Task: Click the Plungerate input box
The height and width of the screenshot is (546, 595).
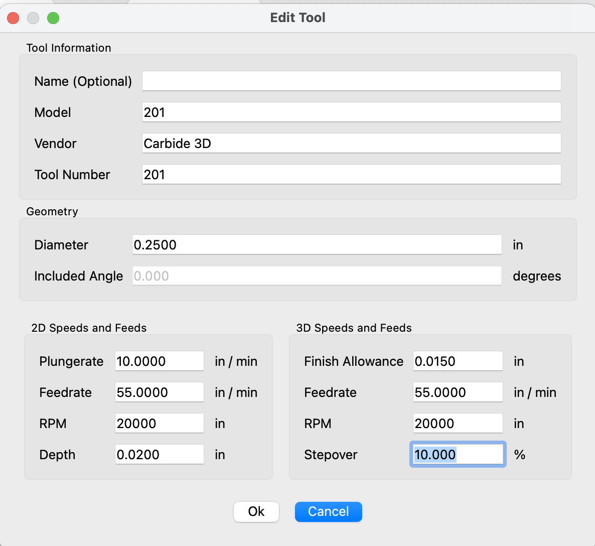Action: [159, 361]
